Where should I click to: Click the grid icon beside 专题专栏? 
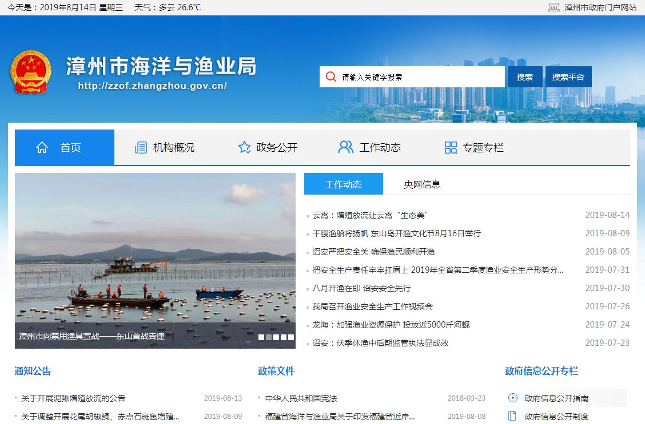(451, 147)
